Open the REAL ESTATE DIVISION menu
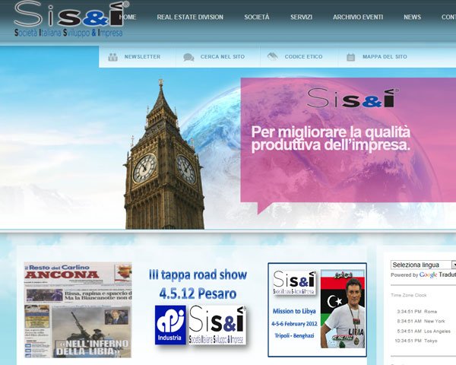This screenshot has height=365, width=456. pyautogui.click(x=190, y=17)
